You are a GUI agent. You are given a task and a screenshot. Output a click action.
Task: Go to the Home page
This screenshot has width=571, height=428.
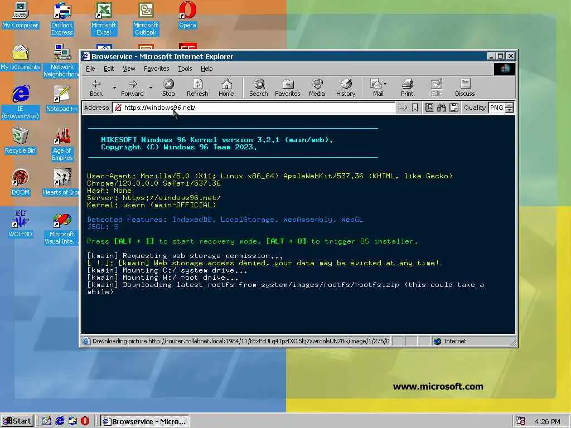(226, 88)
